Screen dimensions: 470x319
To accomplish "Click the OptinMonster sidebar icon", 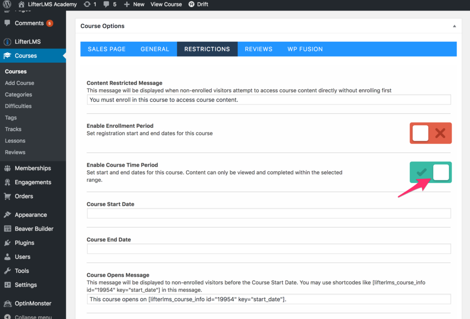I will coord(7,303).
